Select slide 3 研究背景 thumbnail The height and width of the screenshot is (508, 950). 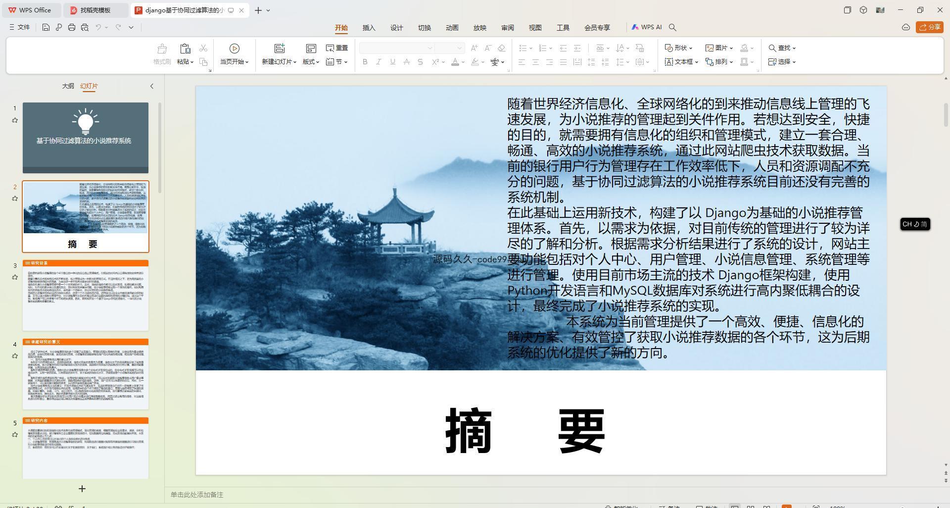pos(86,295)
